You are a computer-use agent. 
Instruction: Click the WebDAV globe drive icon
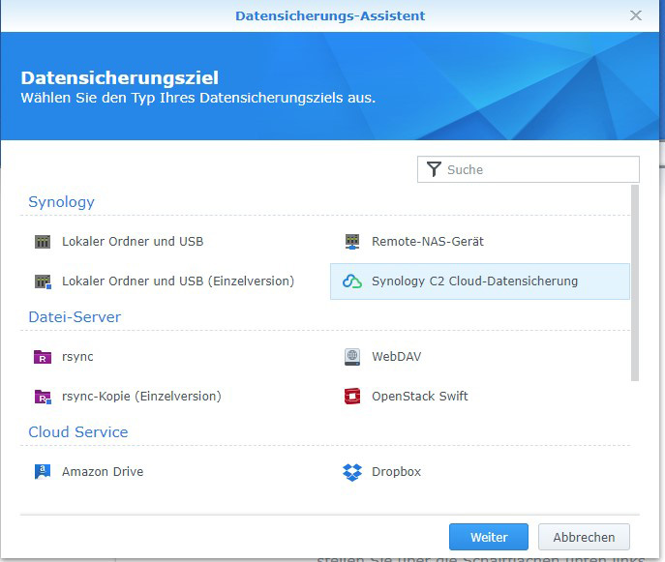(352, 357)
